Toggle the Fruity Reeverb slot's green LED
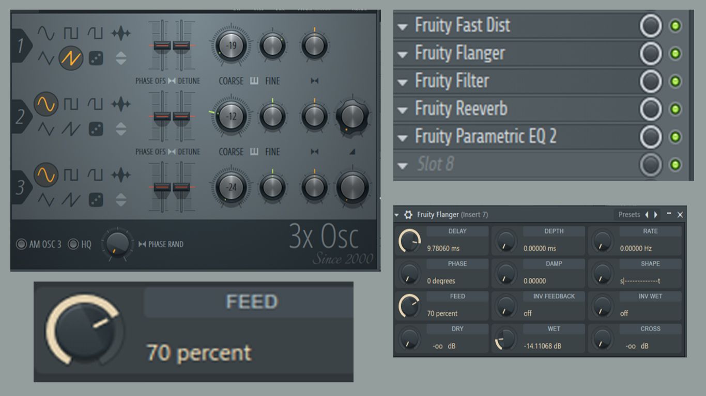This screenshot has width=706, height=396. 675,109
